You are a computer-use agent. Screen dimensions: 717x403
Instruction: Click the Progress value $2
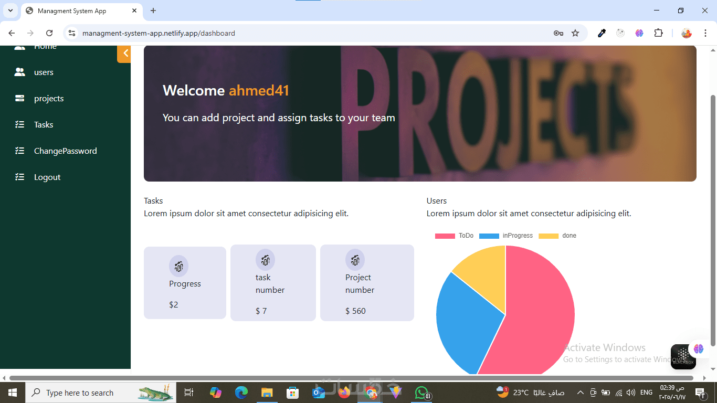coord(174,305)
